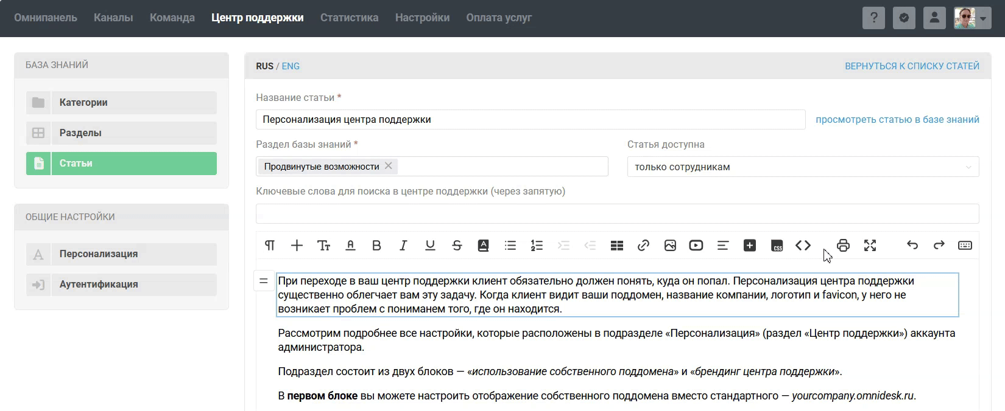This screenshot has height=411, width=1005.
Task: Open the paragraph format dropdown
Action: [270, 246]
